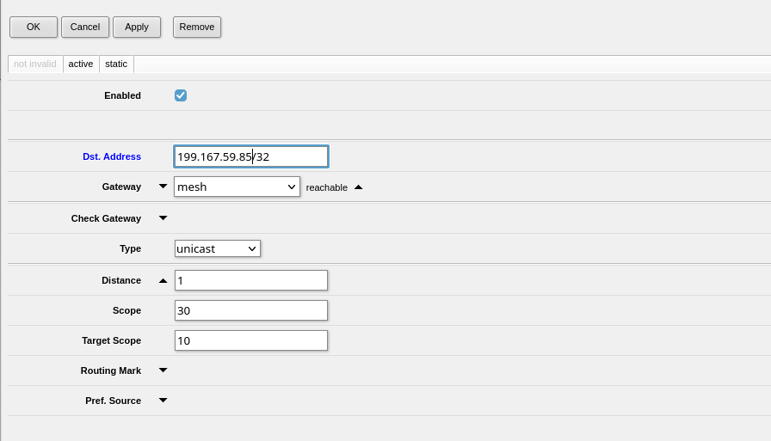771x441 pixels.
Task: Click the Remove button
Action: coord(197,27)
